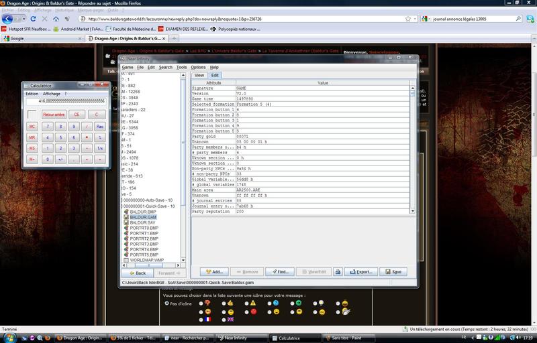This screenshot has height=343, width=537.
Task: Choose the light bulb message icon radio
Action: tap(315, 303)
